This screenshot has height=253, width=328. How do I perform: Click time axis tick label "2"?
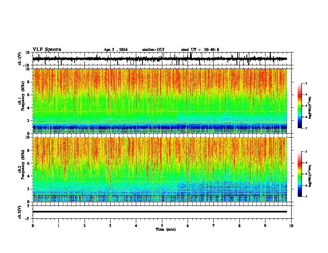pyautogui.click(x=84, y=226)
